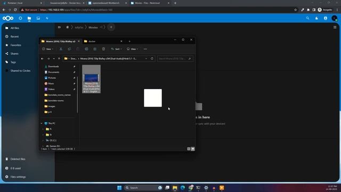This screenshot has width=341, height=192.
Task: Collapse the This PC tree node
Action: click(x=42, y=123)
